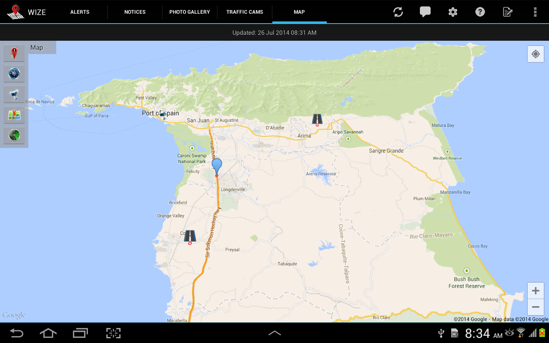This screenshot has width=549, height=343.
Task: Open the chat speech bubble icon
Action: (x=425, y=12)
